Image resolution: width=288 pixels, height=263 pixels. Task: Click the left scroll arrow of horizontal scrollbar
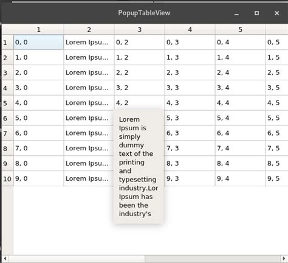[5, 259]
